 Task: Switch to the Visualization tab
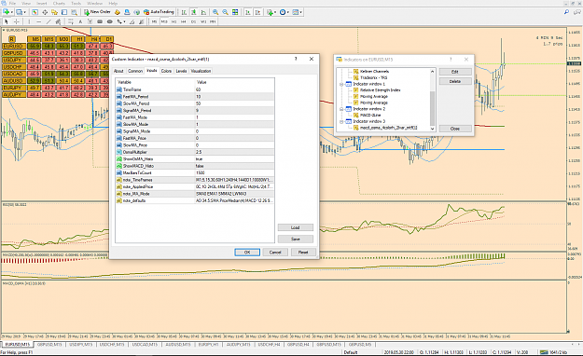tap(201, 71)
